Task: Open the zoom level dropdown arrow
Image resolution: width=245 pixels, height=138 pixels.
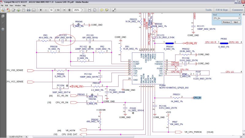Action: [x=83, y=10]
